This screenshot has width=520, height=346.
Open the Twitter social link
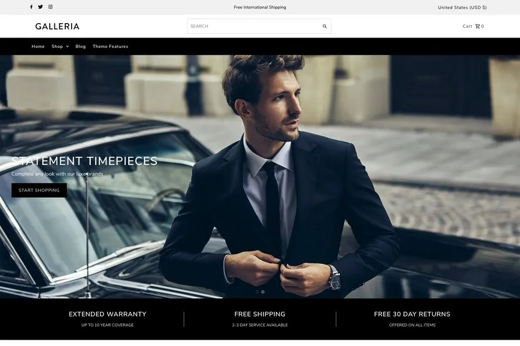click(40, 7)
